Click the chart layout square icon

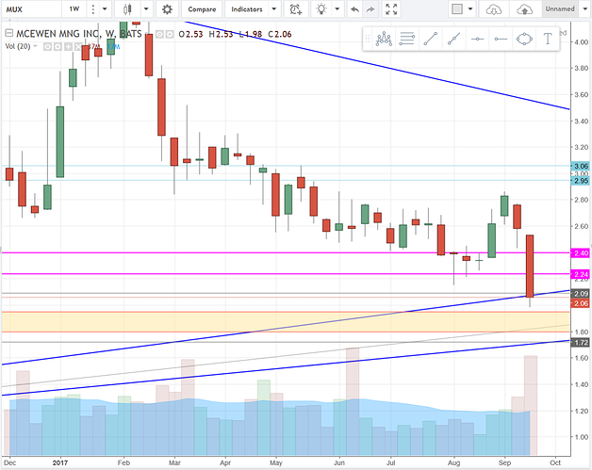[457, 9]
